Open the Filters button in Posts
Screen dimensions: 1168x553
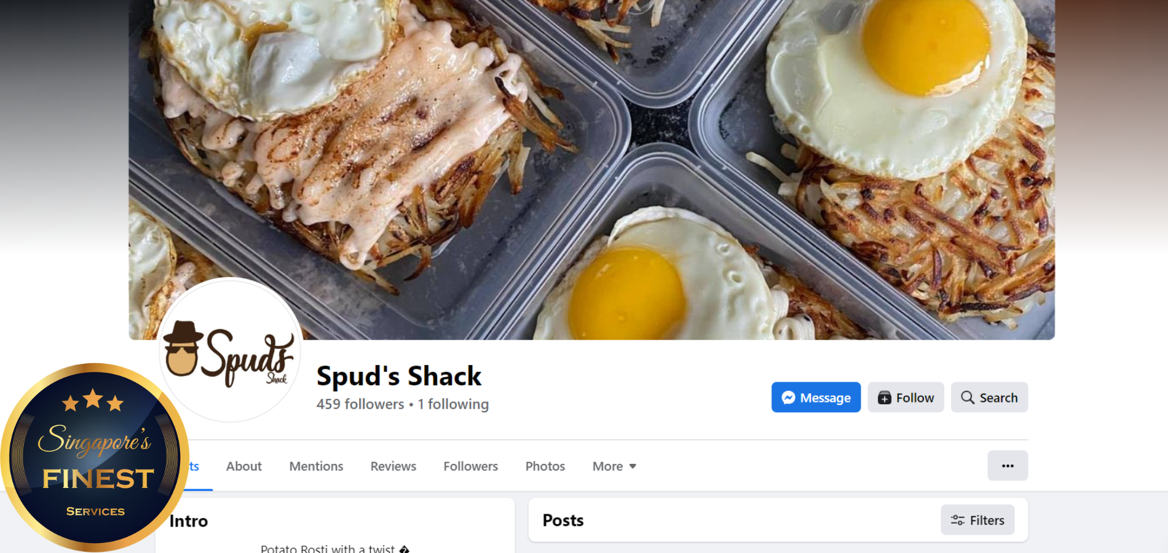pos(977,520)
